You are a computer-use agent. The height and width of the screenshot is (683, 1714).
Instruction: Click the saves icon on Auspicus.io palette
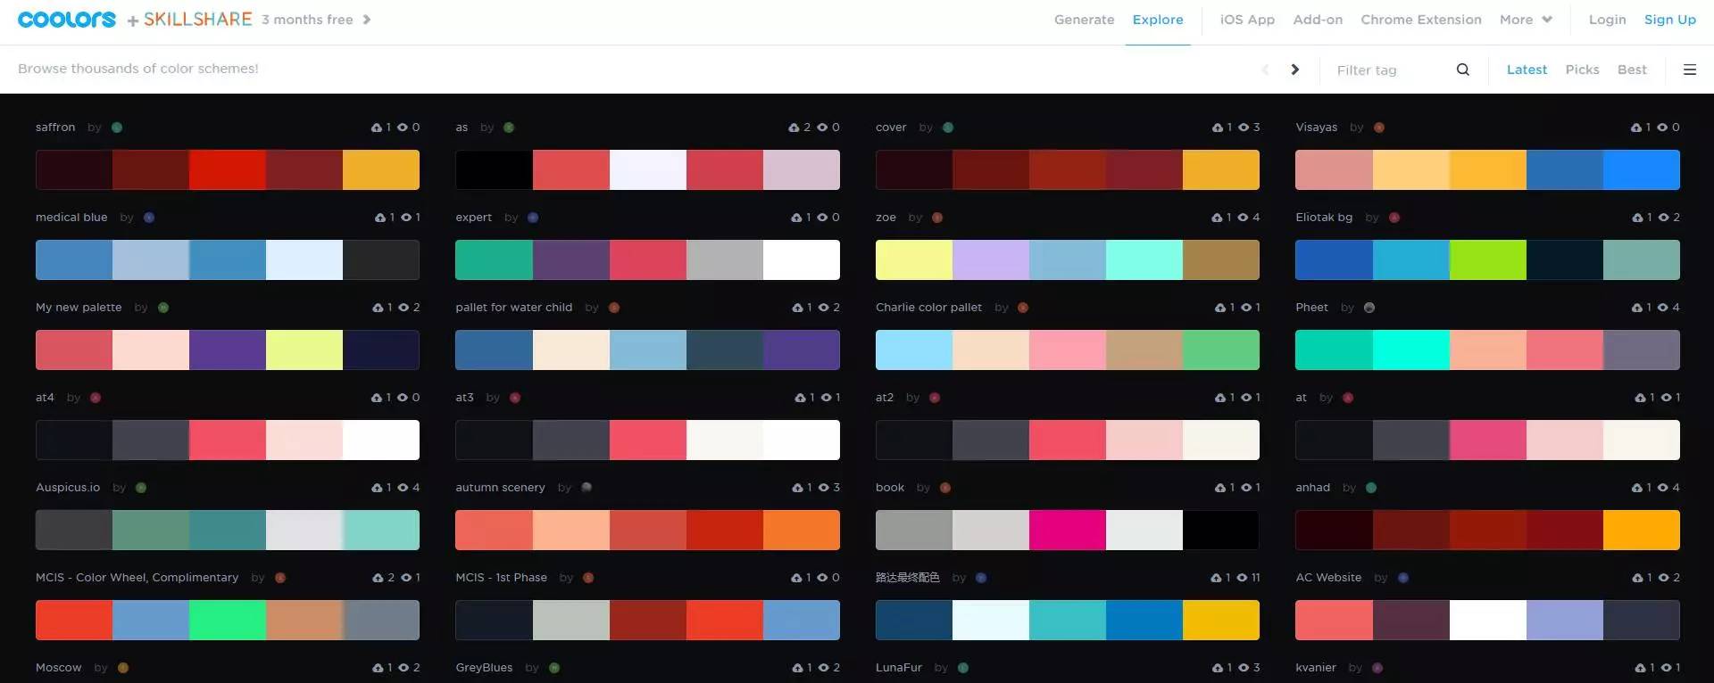click(377, 488)
